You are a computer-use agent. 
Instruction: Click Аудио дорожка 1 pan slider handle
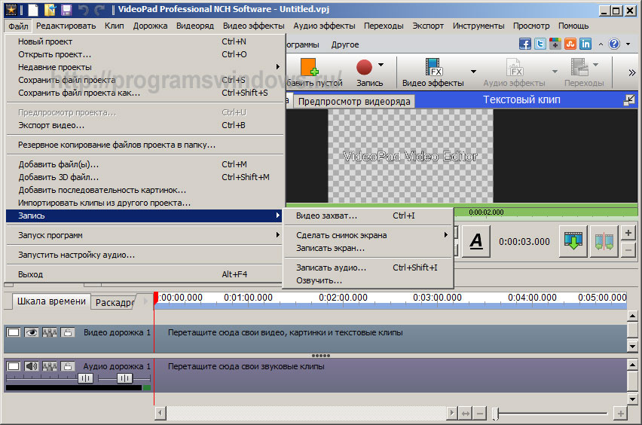click(124, 378)
